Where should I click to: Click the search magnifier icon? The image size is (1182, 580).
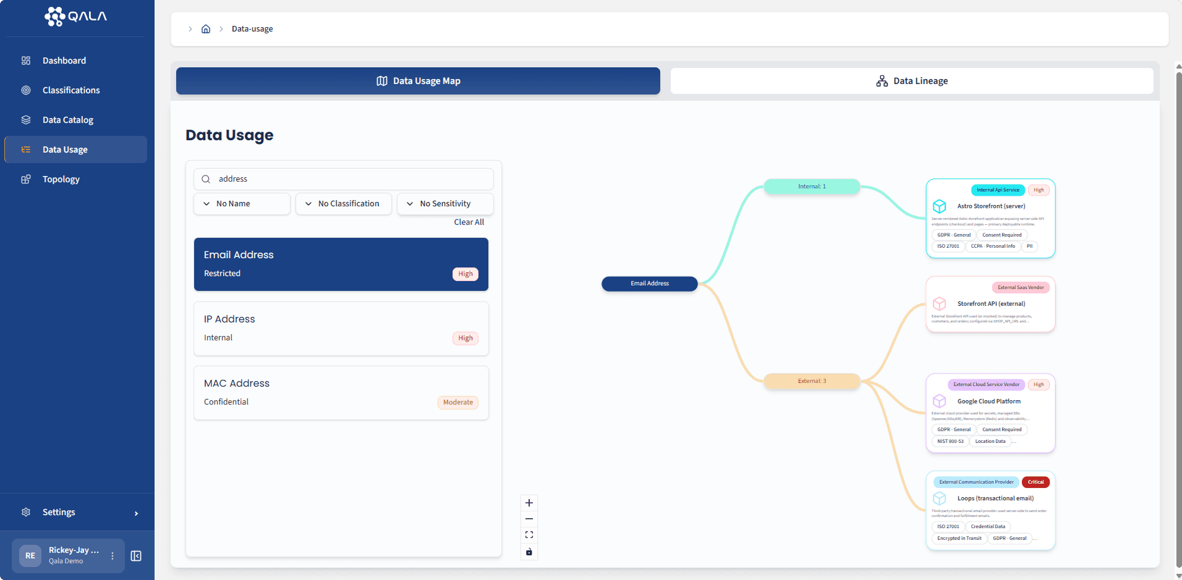[x=206, y=179]
